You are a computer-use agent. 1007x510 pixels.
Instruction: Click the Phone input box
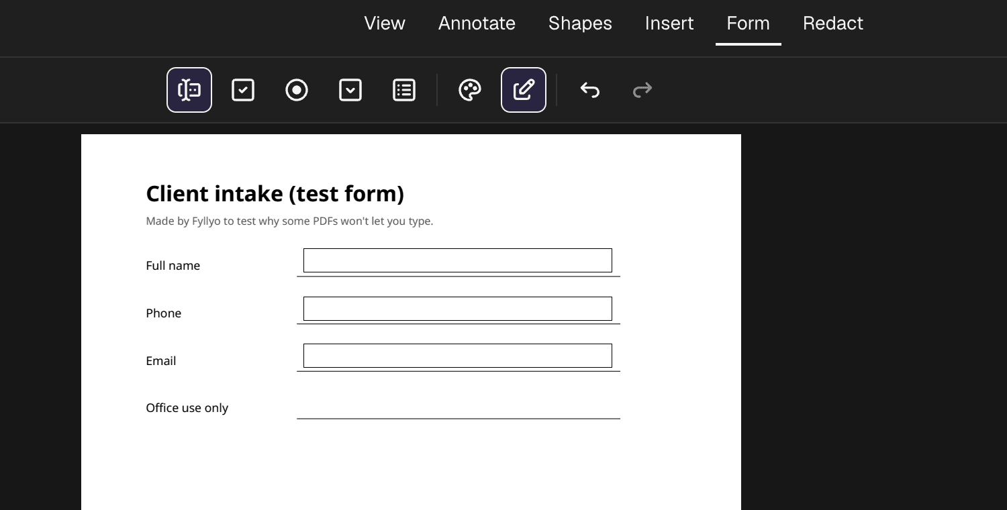coord(458,309)
